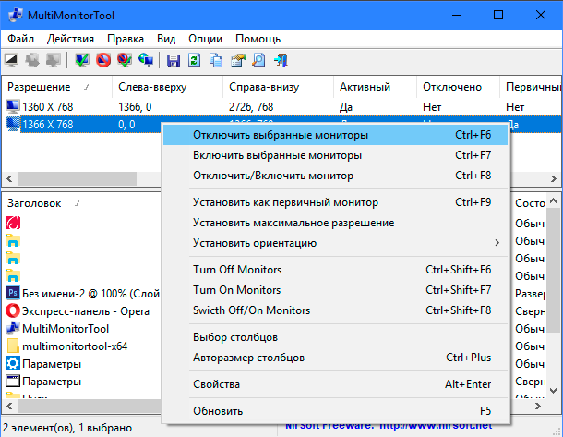This screenshot has height=437, width=563.
Task: Open the Опции menu
Action: [x=206, y=39]
